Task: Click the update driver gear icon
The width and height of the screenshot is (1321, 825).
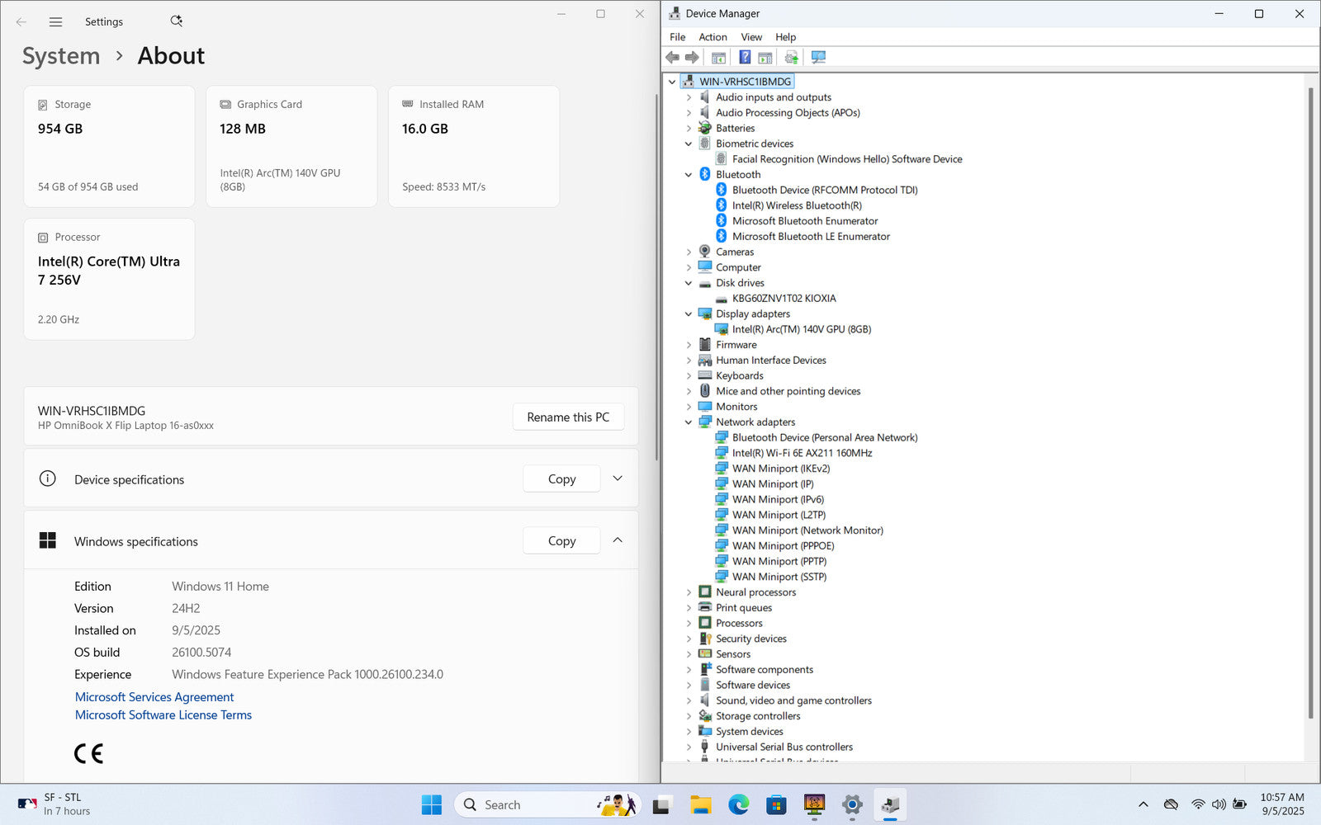Action: click(x=791, y=58)
